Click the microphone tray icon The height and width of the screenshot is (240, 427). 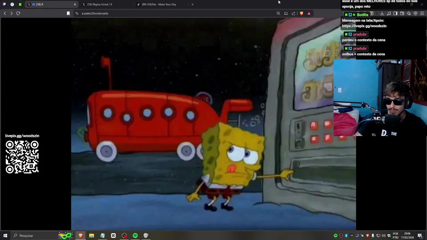click(x=373, y=236)
